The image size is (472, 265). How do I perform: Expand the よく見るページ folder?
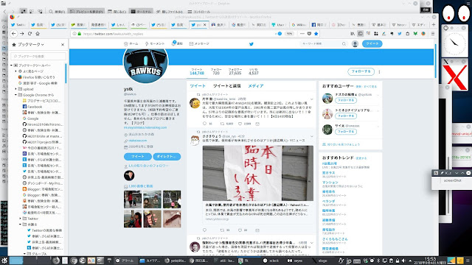click(16, 71)
